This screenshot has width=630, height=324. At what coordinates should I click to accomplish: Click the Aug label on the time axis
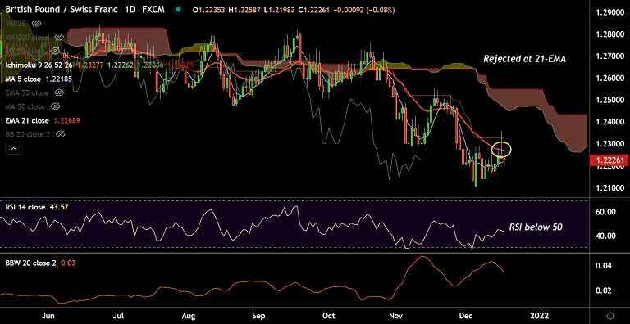[x=188, y=315]
